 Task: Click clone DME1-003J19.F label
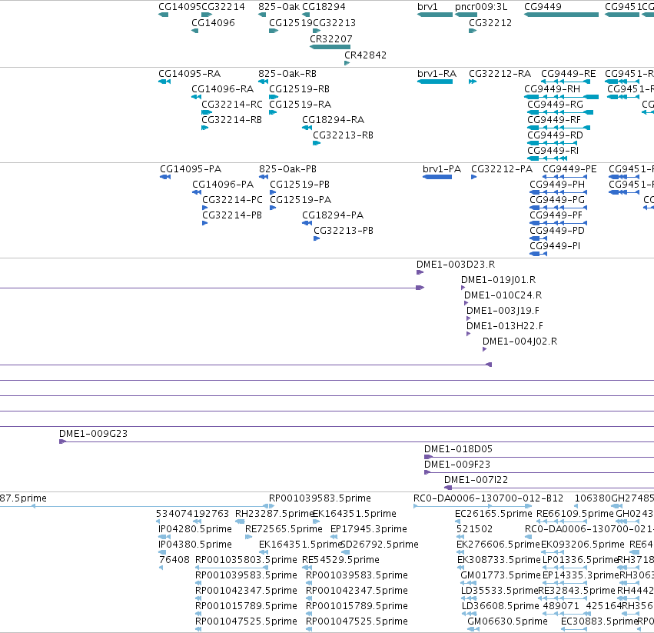[x=503, y=311]
